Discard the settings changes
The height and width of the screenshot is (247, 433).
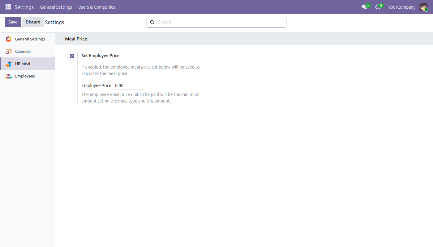coord(33,22)
